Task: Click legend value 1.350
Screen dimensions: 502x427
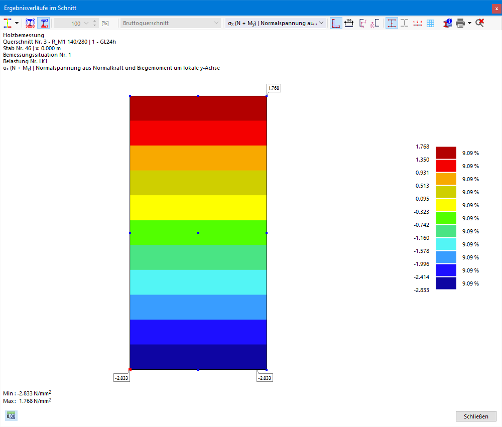Action: click(422, 160)
